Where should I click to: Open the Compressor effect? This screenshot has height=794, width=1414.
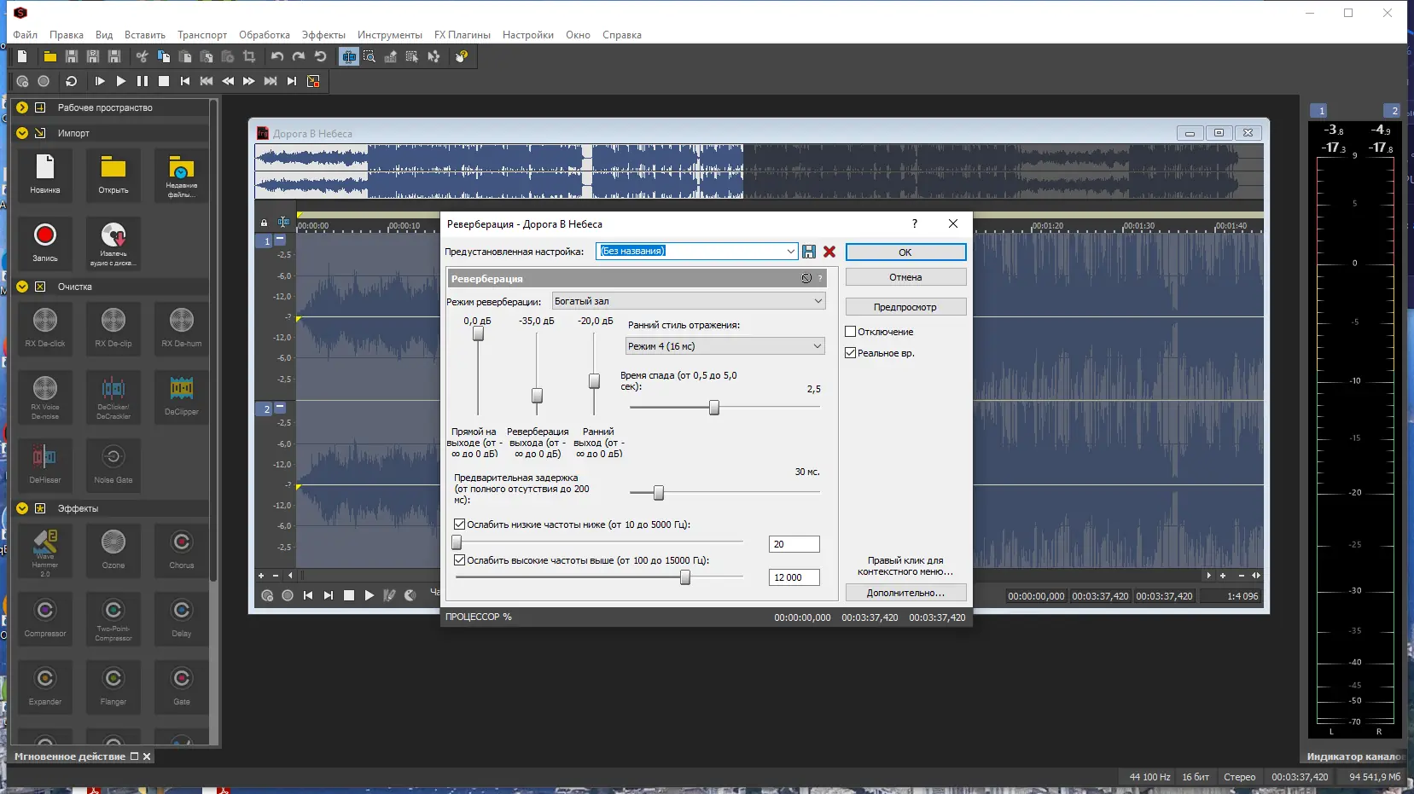[x=45, y=618]
